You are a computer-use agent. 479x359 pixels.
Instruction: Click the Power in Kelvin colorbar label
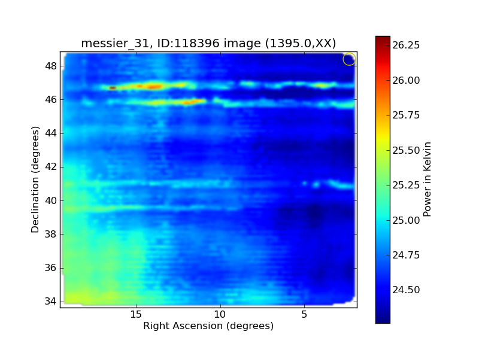(x=427, y=180)
